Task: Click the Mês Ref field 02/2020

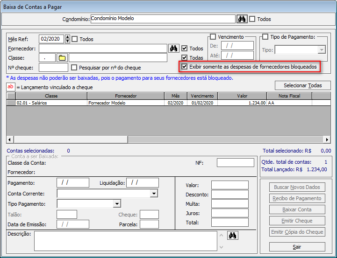Action: point(51,39)
